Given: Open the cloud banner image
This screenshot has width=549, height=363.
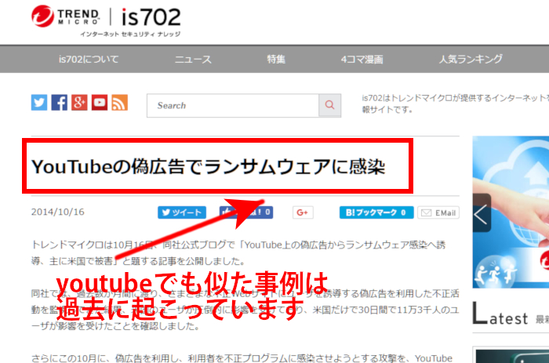Looking at the screenshot, I should [511, 212].
